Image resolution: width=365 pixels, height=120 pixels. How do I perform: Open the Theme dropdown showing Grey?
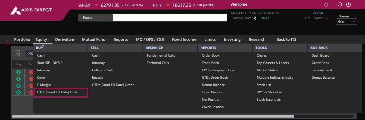pyautogui.click(x=346, y=21)
